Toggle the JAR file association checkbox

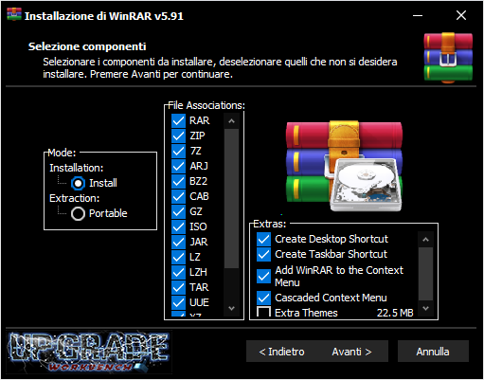(178, 242)
